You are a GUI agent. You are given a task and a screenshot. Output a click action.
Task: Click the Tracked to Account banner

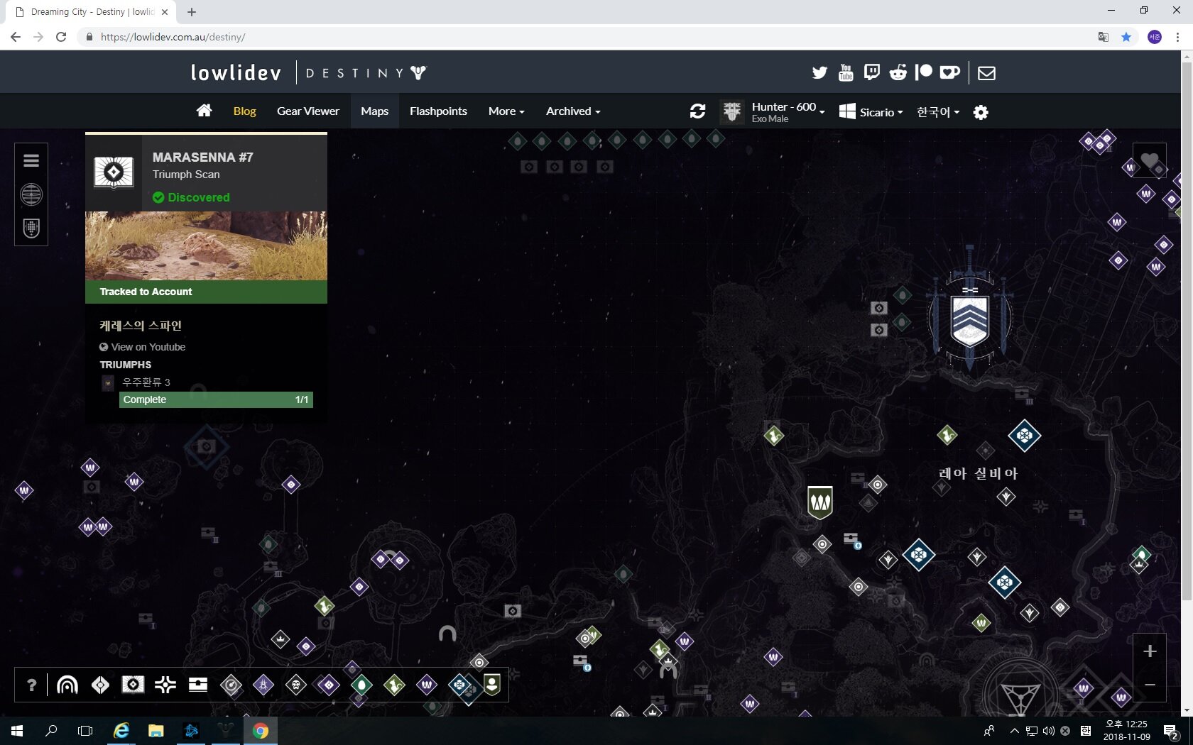206,292
